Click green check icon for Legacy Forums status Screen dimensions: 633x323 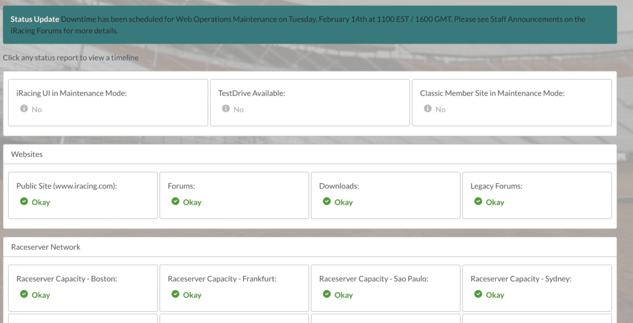coord(478,201)
